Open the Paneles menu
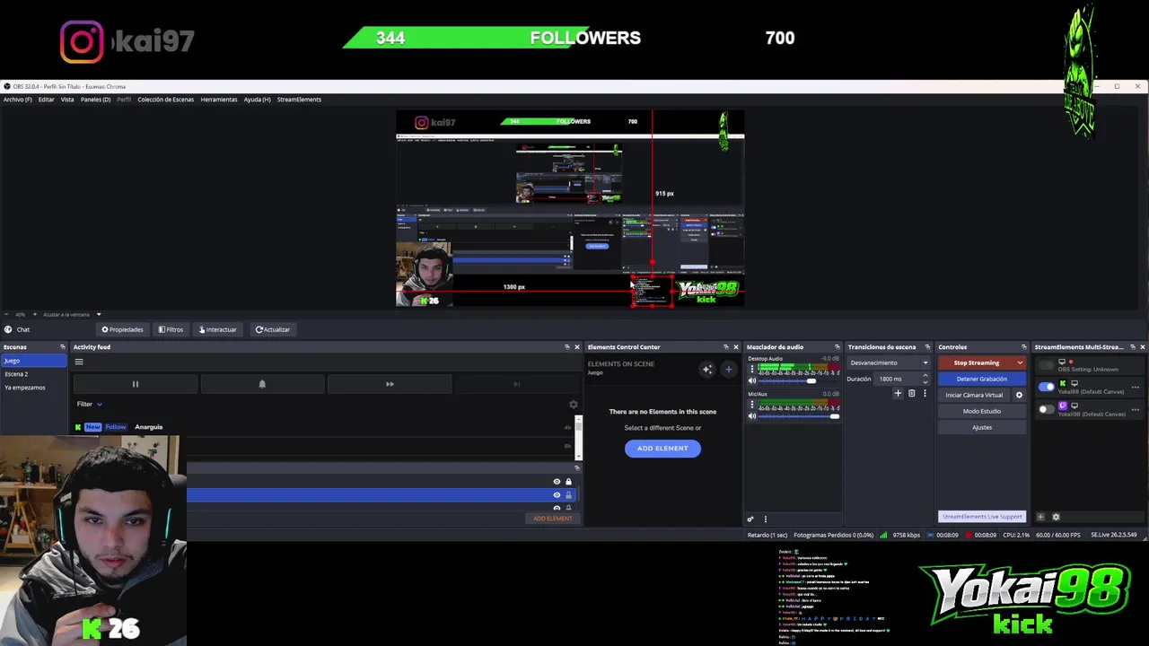Image resolution: width=1149 pixels, height=646 pixels. [x=95, y=100]
